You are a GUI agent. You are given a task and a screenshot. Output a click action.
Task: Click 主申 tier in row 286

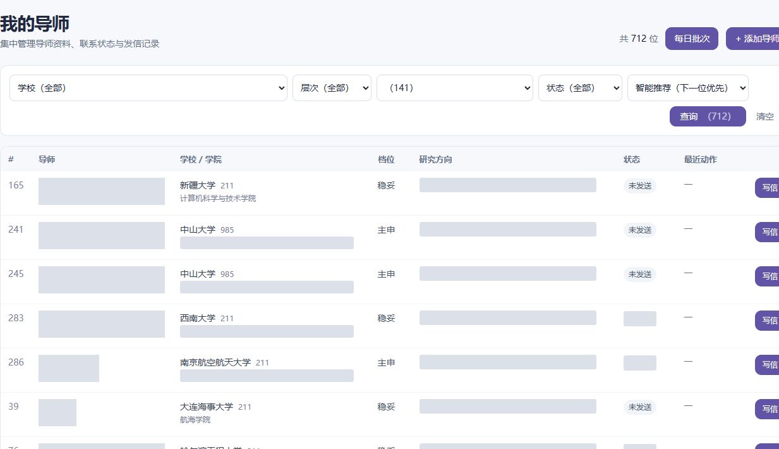387,363
